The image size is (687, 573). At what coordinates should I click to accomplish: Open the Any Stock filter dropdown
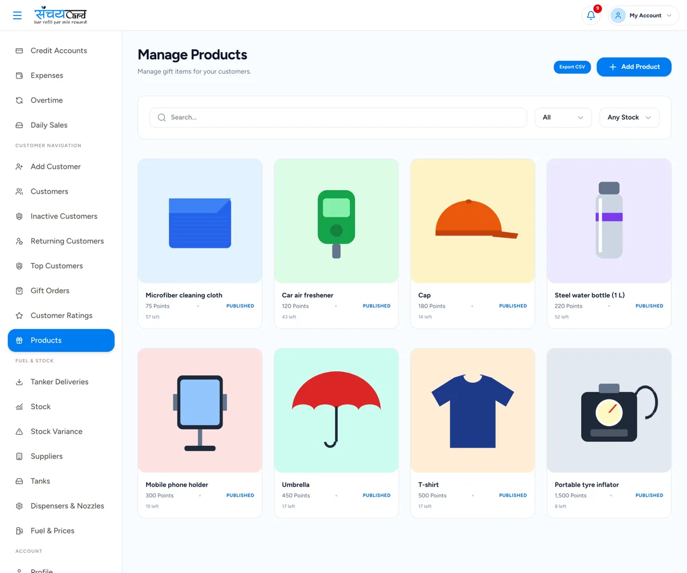[x=629, y=117]
